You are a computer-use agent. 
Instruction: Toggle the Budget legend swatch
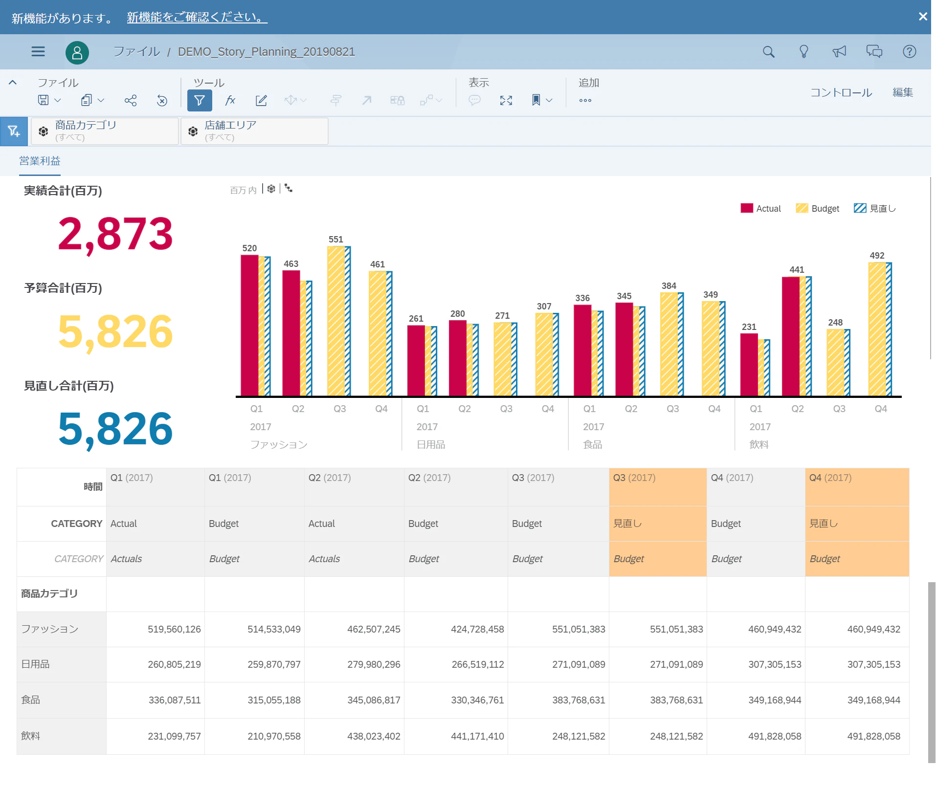click(802, 208)
